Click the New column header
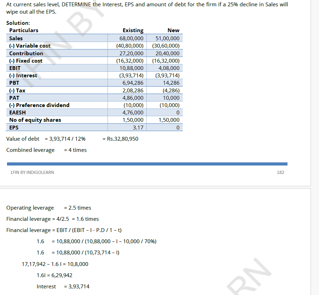This screenshot has height=295, width=319. click(x=173, y=30)
